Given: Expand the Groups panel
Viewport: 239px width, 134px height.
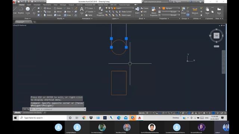Looking at the screenshot, I should click(x=185, y=19).
